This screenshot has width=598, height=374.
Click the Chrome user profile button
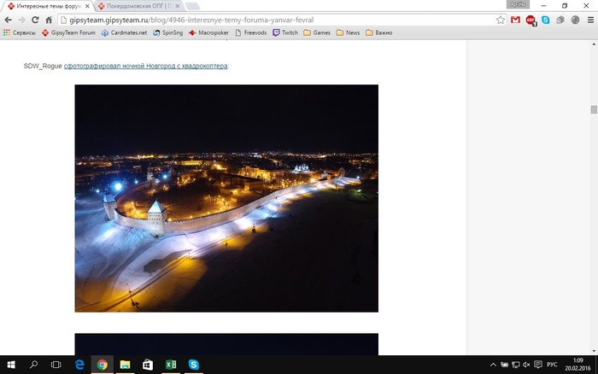(x=518, y=4)
